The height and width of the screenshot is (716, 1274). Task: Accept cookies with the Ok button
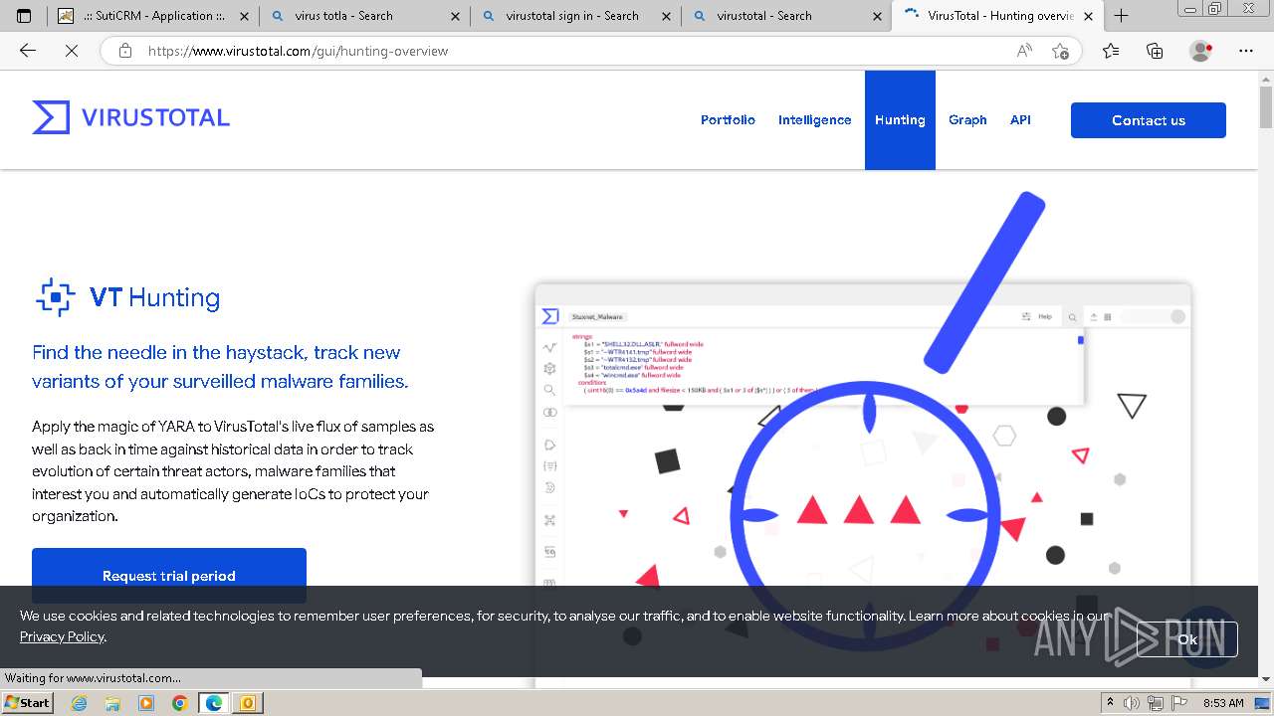coord(1187,639)
